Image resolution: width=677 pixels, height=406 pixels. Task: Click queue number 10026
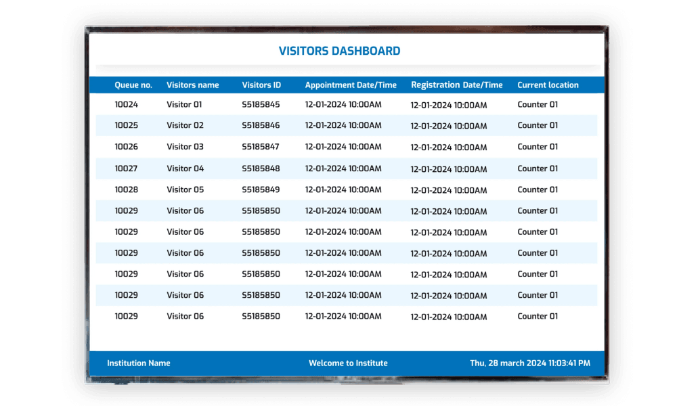pos(126,147)
